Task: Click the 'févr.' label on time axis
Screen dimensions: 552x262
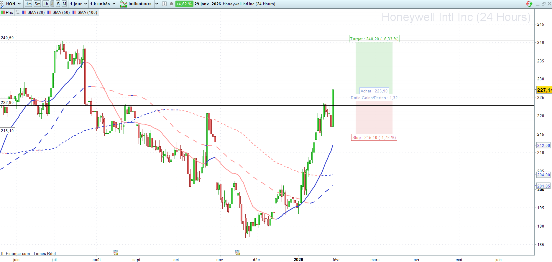Action: (337, 260)
